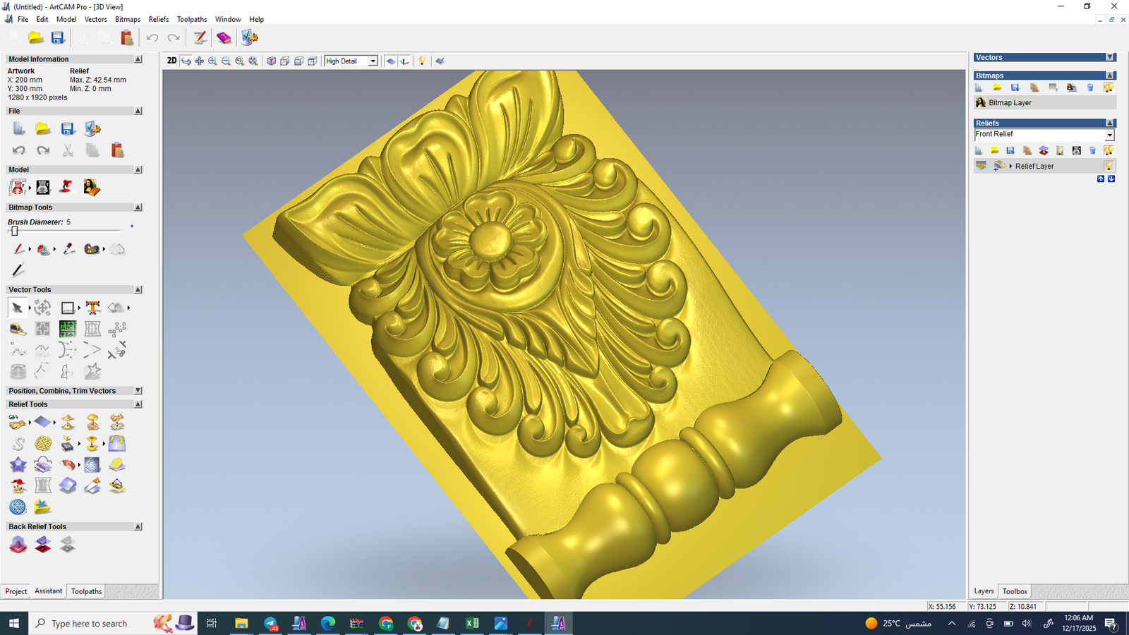
Task: Click the blue star relief tool
Action: [18, 464]
